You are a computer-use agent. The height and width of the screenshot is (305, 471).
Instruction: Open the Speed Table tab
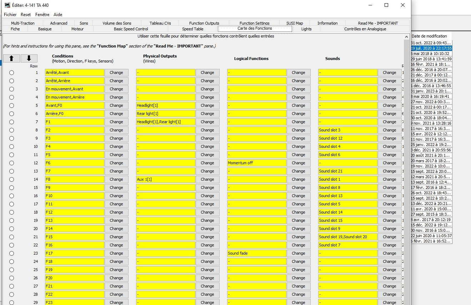192,29
